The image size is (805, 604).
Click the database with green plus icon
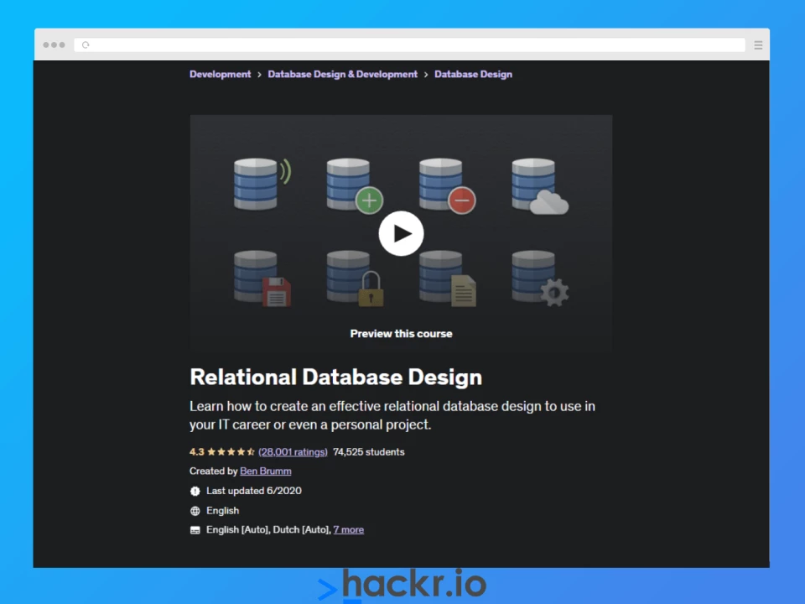[355, 185]
